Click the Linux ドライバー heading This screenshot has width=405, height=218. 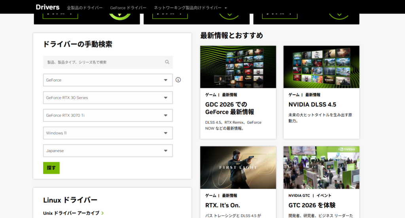click(70, 200)
